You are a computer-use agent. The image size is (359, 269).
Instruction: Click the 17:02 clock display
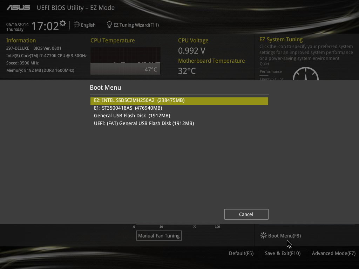click(x=45, y=26)
